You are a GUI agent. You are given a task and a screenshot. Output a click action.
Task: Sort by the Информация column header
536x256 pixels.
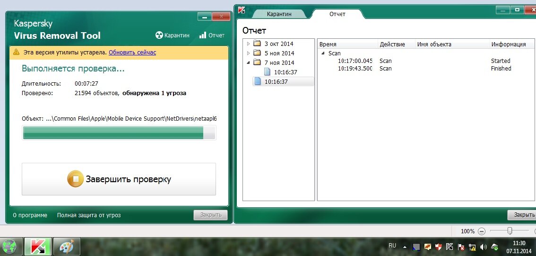[x=512, y=44]
